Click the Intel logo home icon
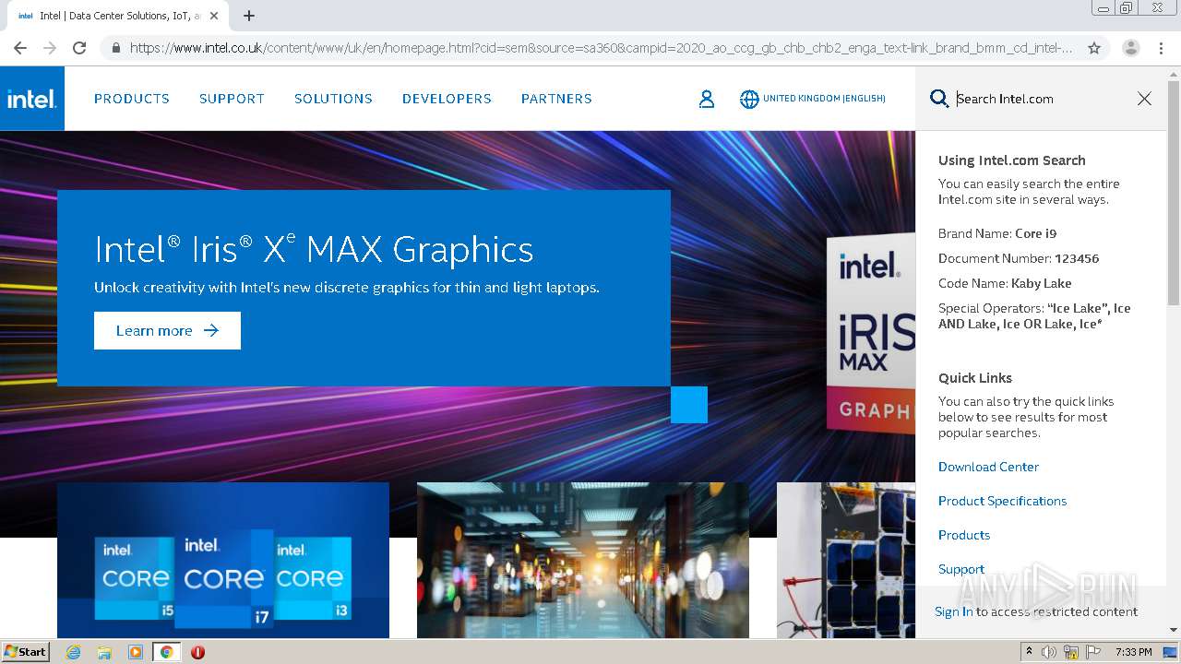 coord(32,98)
